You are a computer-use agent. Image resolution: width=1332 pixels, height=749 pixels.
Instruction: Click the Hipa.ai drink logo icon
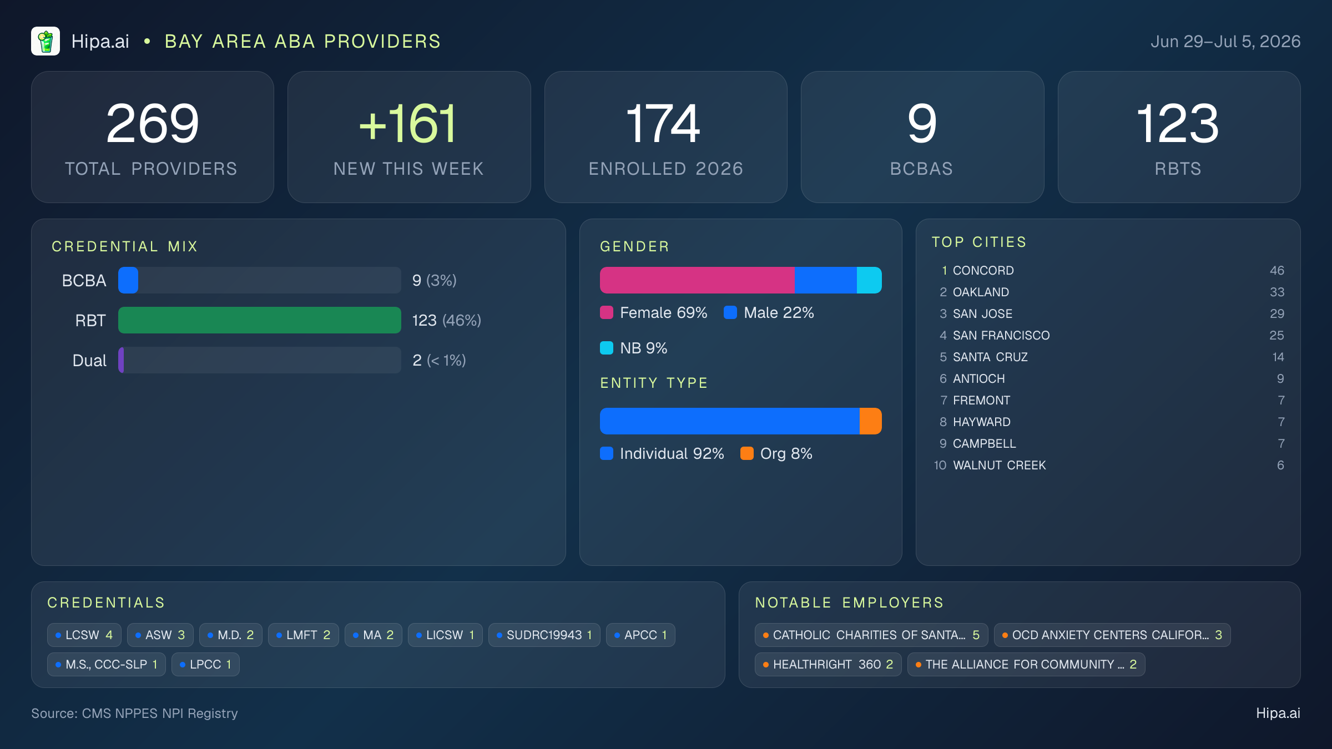click(x=46, y=41)
